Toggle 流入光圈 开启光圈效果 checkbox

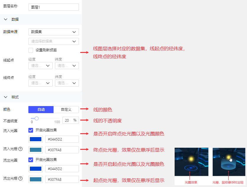(x=31, y=130)
